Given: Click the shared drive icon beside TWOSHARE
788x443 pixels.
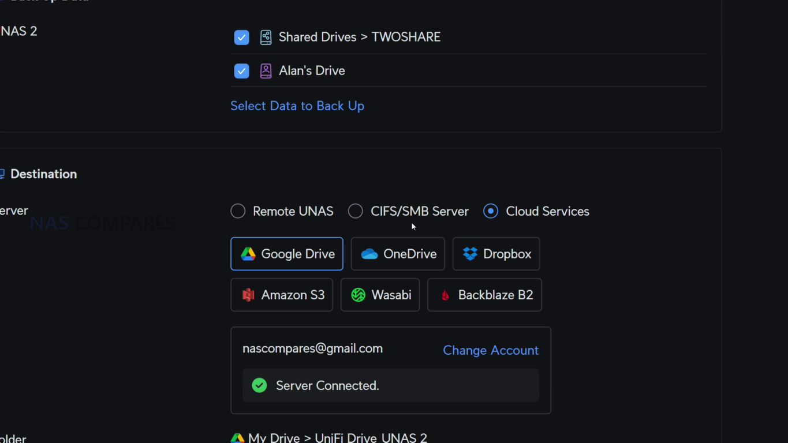Looking at the screenshot, I should point(266,37).
